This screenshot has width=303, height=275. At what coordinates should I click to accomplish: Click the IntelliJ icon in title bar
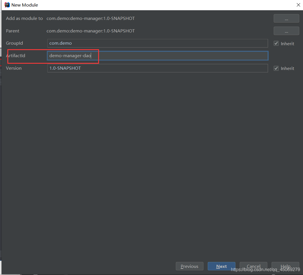click(x=7, y=5)
